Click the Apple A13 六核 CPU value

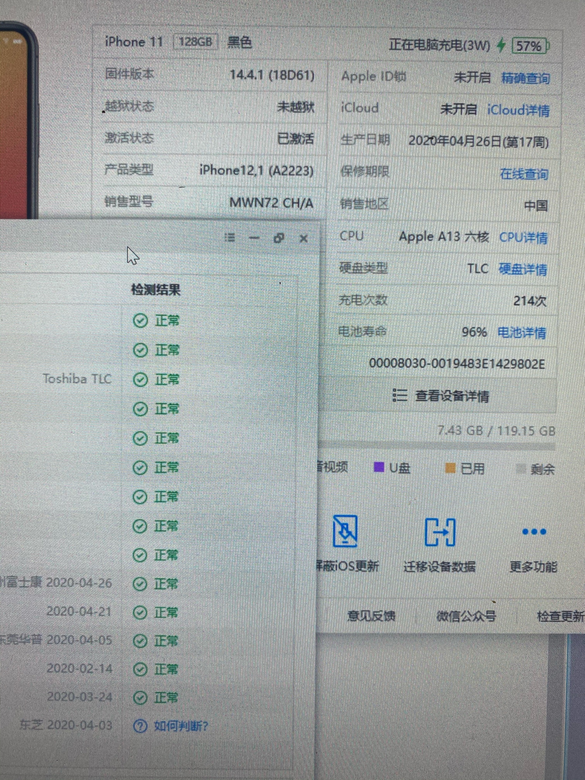point(444,236)
